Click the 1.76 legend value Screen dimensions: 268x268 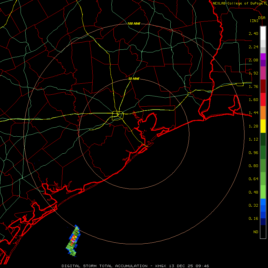click(253, 86)
